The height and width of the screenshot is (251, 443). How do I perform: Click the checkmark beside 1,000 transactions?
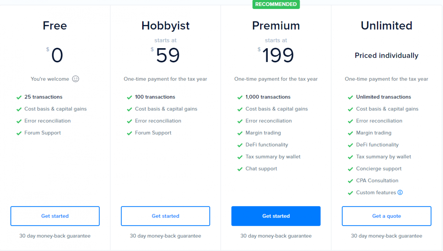click(x=240, y=97)
